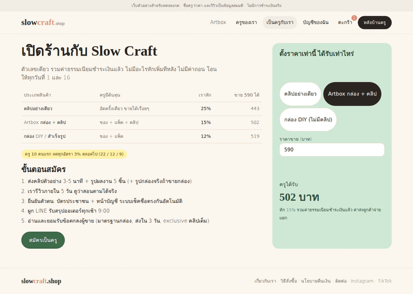Click the 443 payout value
Image resolution: width=413 pixels, height=294 pixels.
pos(255,108)
